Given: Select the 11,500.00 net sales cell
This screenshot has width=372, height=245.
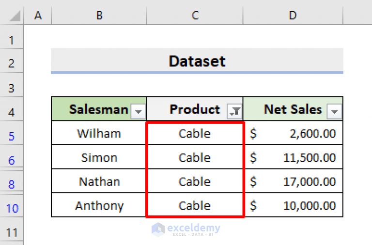Looking at the screenshot, I should (293, 157).
